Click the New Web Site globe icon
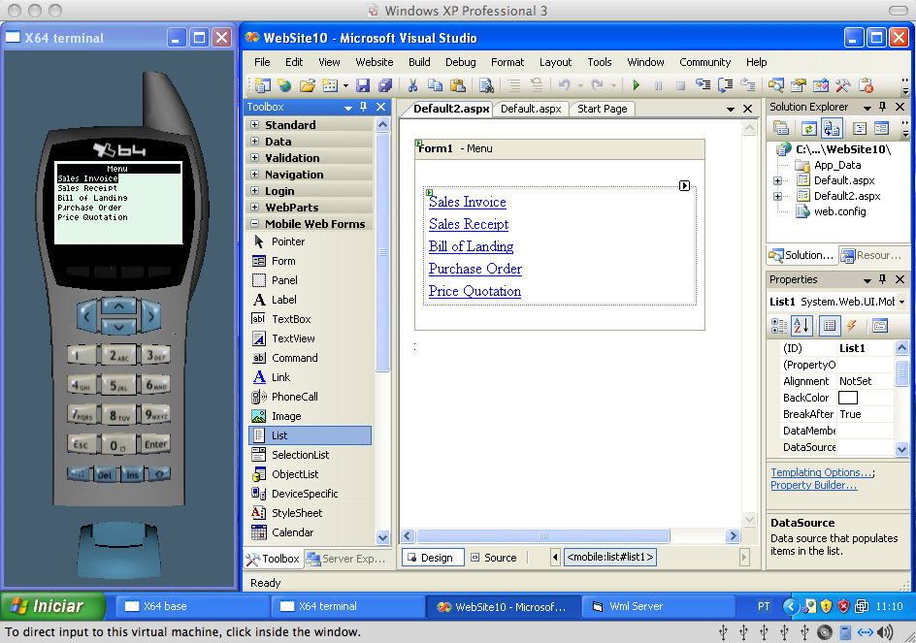Image resolution: width=916 pixels, height=643 pixels. (284, 85)
